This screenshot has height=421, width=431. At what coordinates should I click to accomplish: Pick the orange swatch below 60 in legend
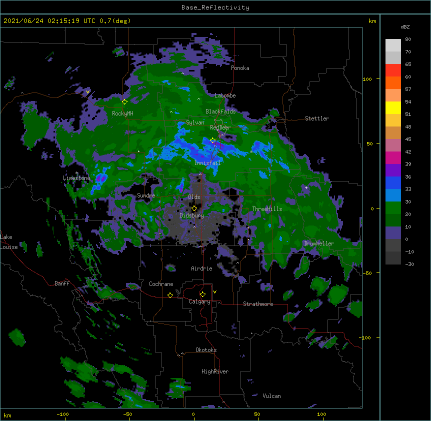[x=393, y=82]
